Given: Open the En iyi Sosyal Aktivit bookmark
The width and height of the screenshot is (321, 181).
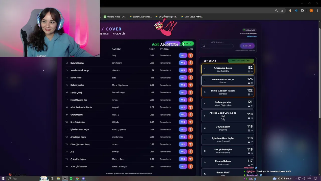Looking at the screenshot, I should pos(192,17).
